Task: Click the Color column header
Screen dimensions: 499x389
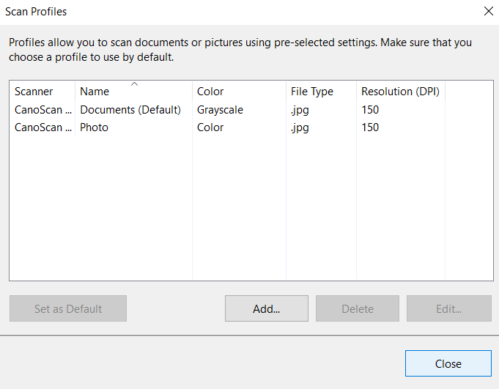Action: [210, 92]
